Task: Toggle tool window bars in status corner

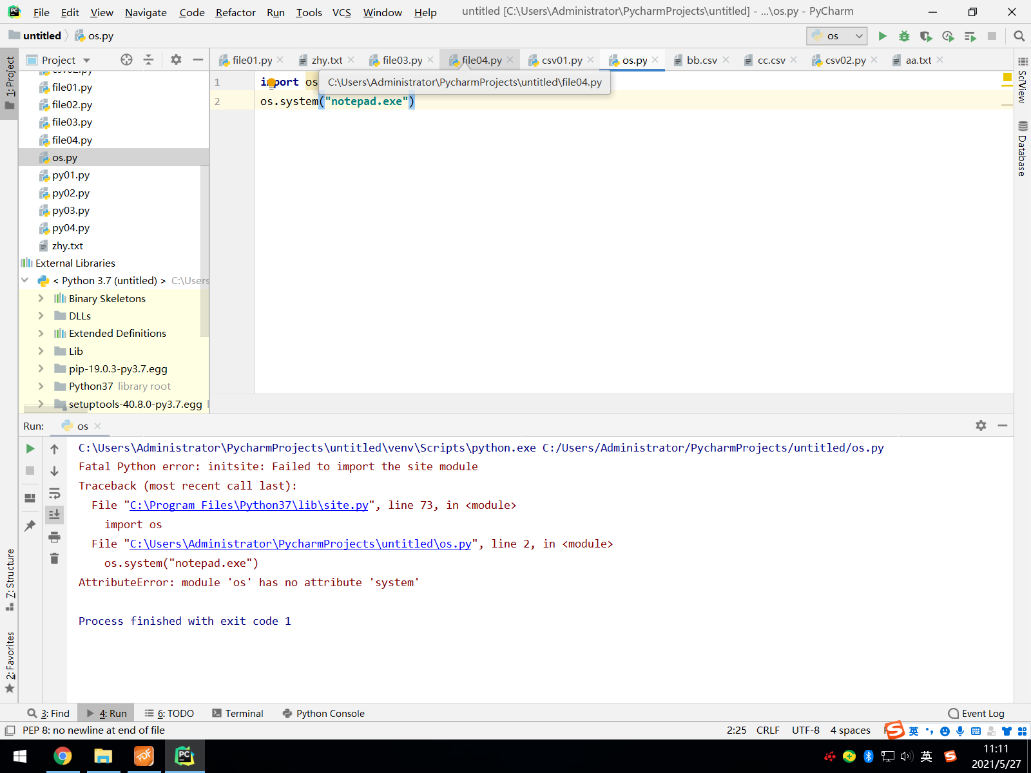Action: [10, 730]
